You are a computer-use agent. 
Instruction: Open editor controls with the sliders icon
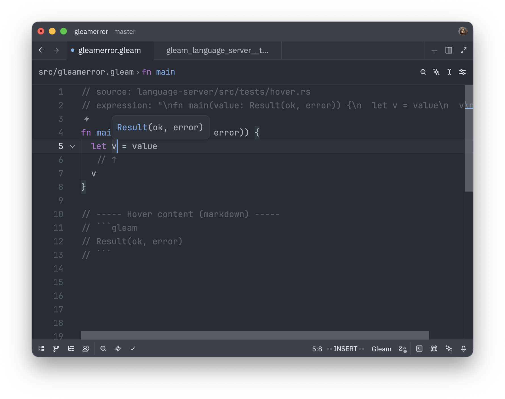tap(462, 72)
